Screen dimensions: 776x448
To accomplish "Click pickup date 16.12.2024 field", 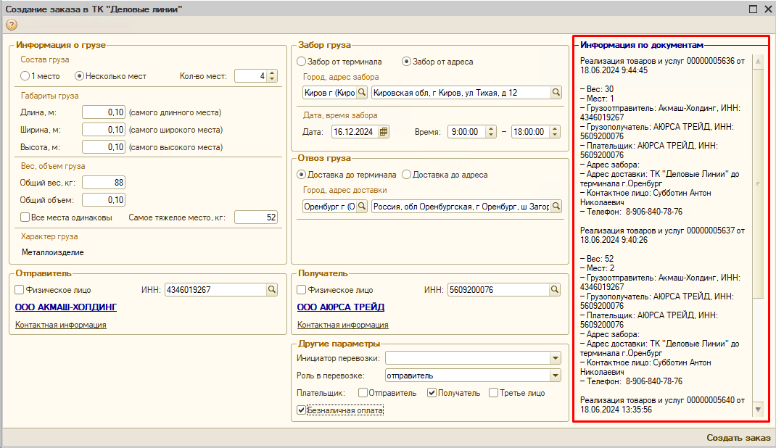I will [x=355, y=131].
